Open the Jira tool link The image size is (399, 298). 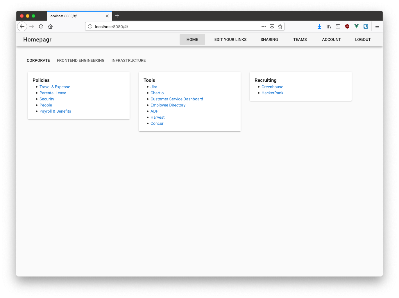[154, 87]
